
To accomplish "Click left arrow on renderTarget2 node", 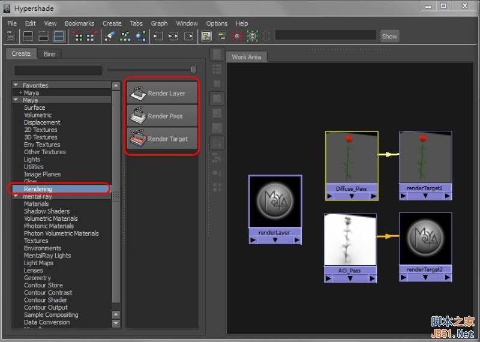I will coord(403,277).
